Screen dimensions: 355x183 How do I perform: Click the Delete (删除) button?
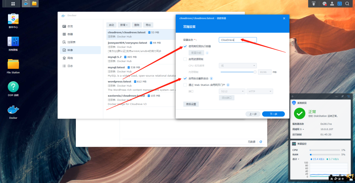[137, 25]
